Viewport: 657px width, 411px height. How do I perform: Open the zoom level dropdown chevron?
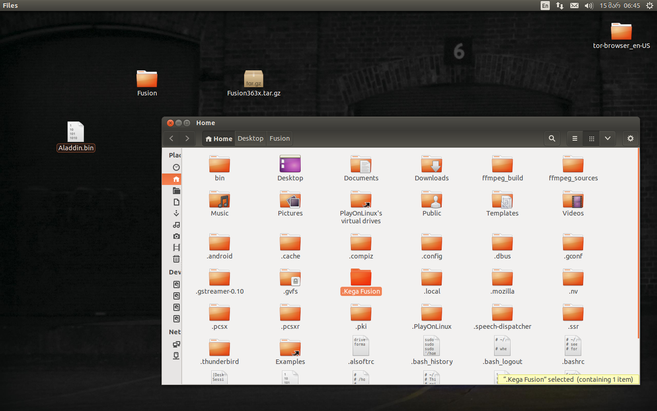(607, 138)
